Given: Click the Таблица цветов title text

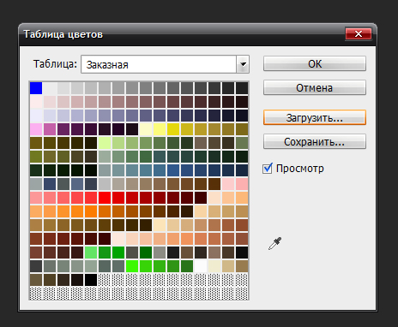Looking at the screenshot, I should tap(63, 34).
